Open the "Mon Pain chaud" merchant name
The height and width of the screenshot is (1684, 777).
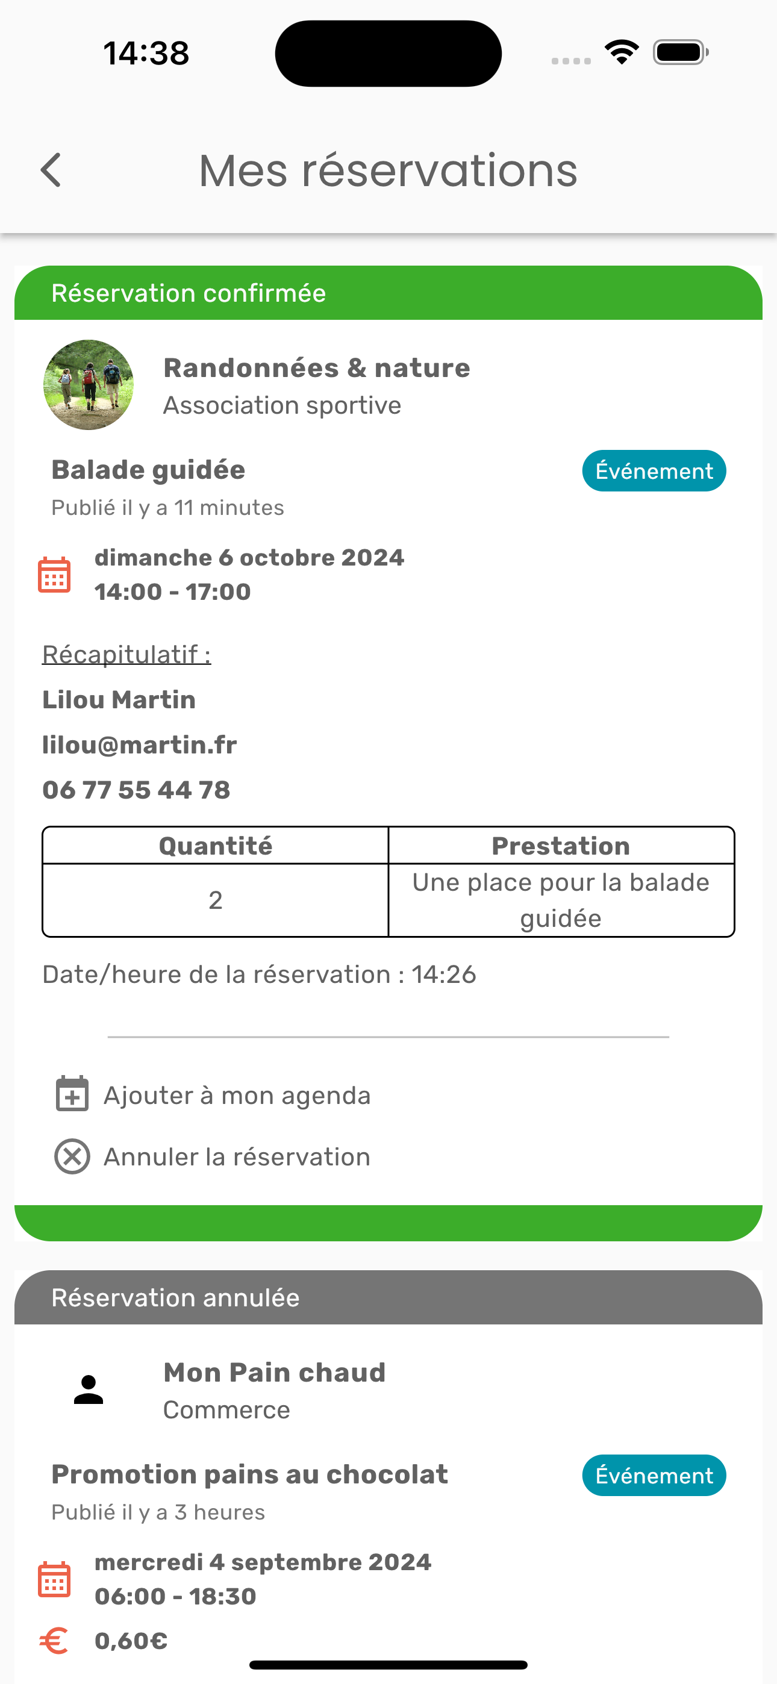click(x=275, y=1373)
